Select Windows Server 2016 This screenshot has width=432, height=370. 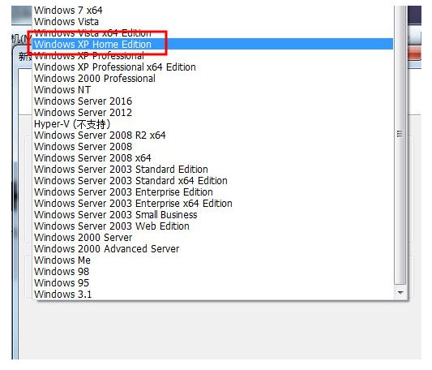click(212, 101)
